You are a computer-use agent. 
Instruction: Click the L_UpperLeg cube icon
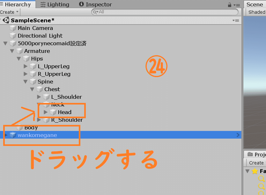click(x=33, y=66)
